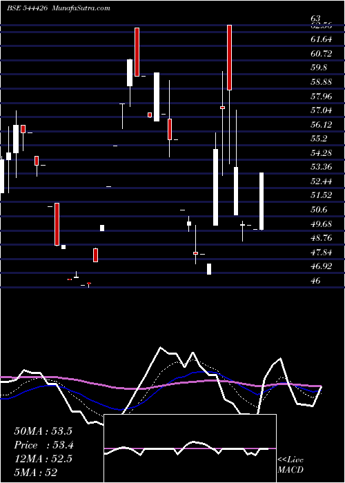Click the 57.04 price axis label
This screenshot has height=483, width=345.
click(x=322, y=110)
